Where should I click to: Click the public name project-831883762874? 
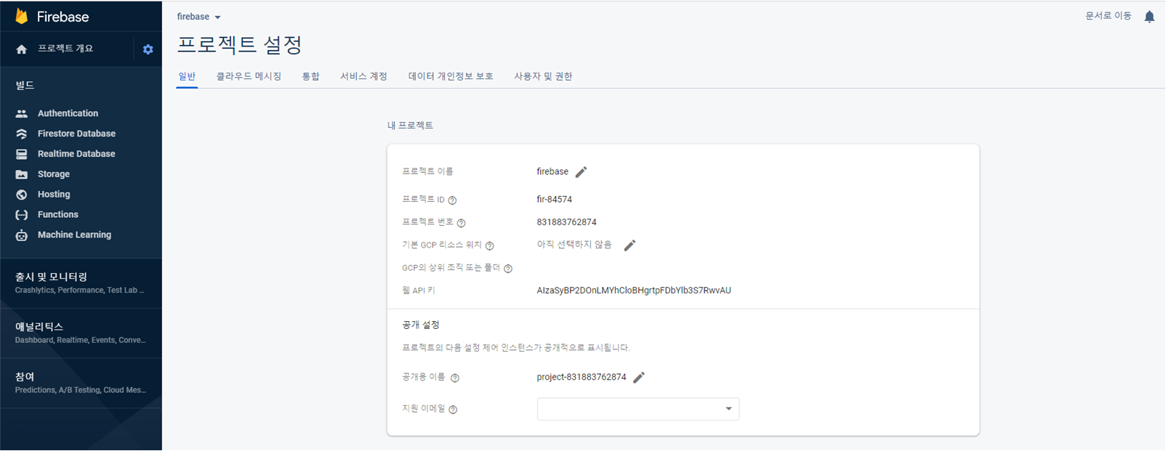(x=582, y=378)
